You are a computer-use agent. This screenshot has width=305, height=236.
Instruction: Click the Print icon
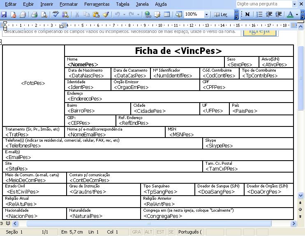pyautogui.click(x=35, y=14)
